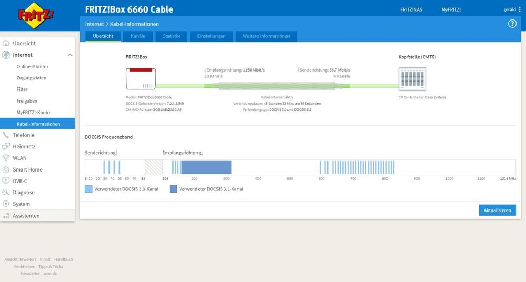
Task: Click the Übersicht house icon in sidebar
Action: pos(6,43)
